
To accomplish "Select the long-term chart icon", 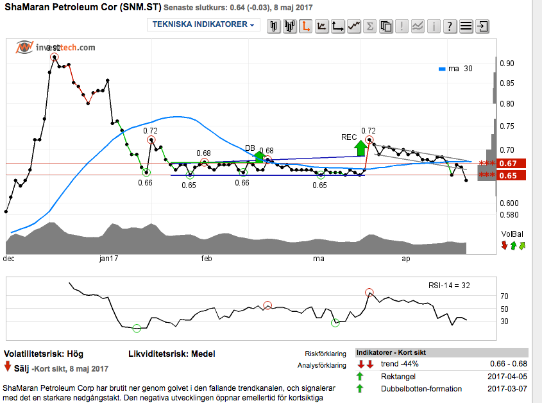I will [338, 26].
